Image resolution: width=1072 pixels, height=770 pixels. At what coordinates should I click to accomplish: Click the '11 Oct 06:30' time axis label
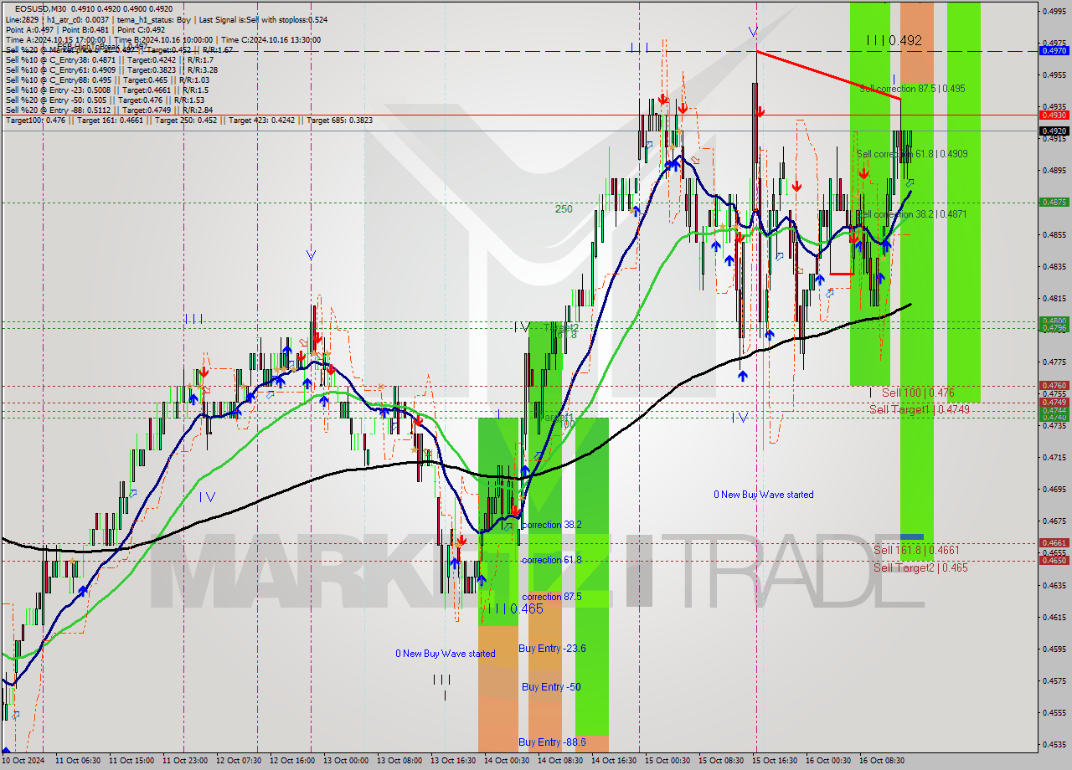pyautogui.click(x=79, y=761)
